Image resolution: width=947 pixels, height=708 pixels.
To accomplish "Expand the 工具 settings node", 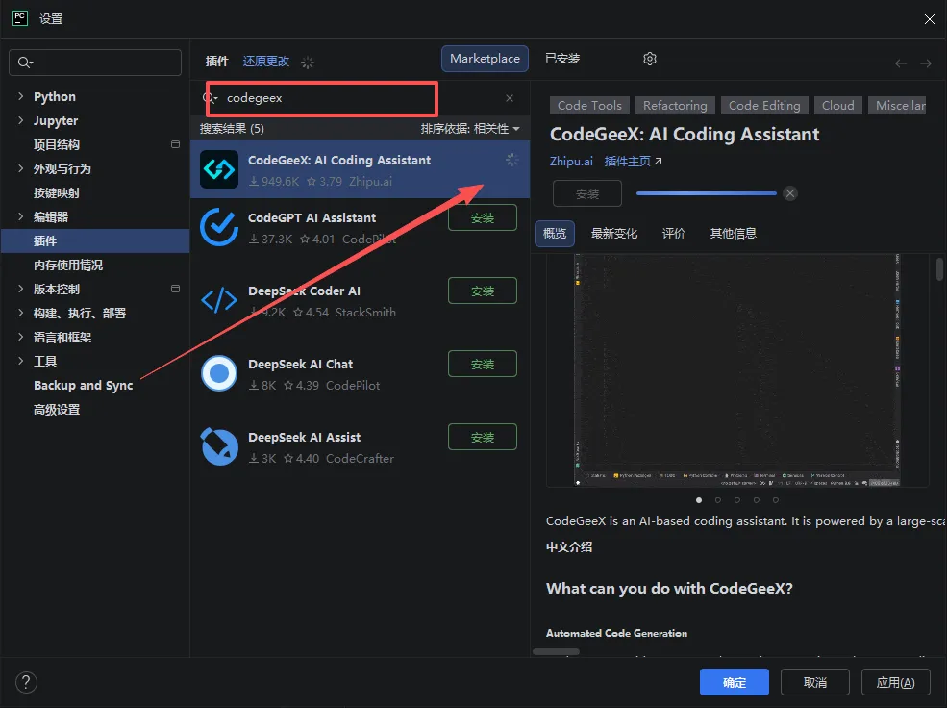I will 21,361.
